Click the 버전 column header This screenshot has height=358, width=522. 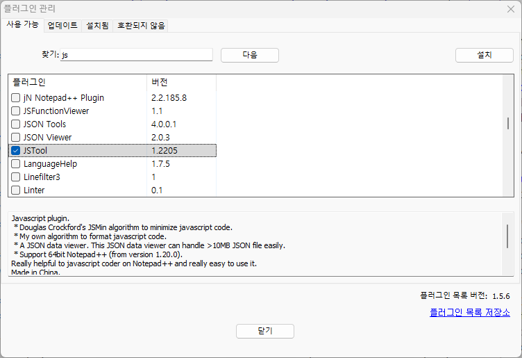(x=181, y=82)
